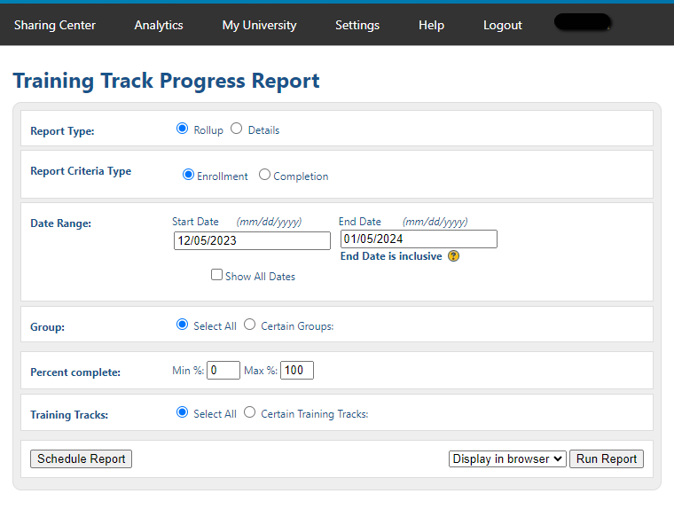The height and width of the screenshot is (517, 674).
Task: Click the Schedule Report button
Action: point(81,458)
